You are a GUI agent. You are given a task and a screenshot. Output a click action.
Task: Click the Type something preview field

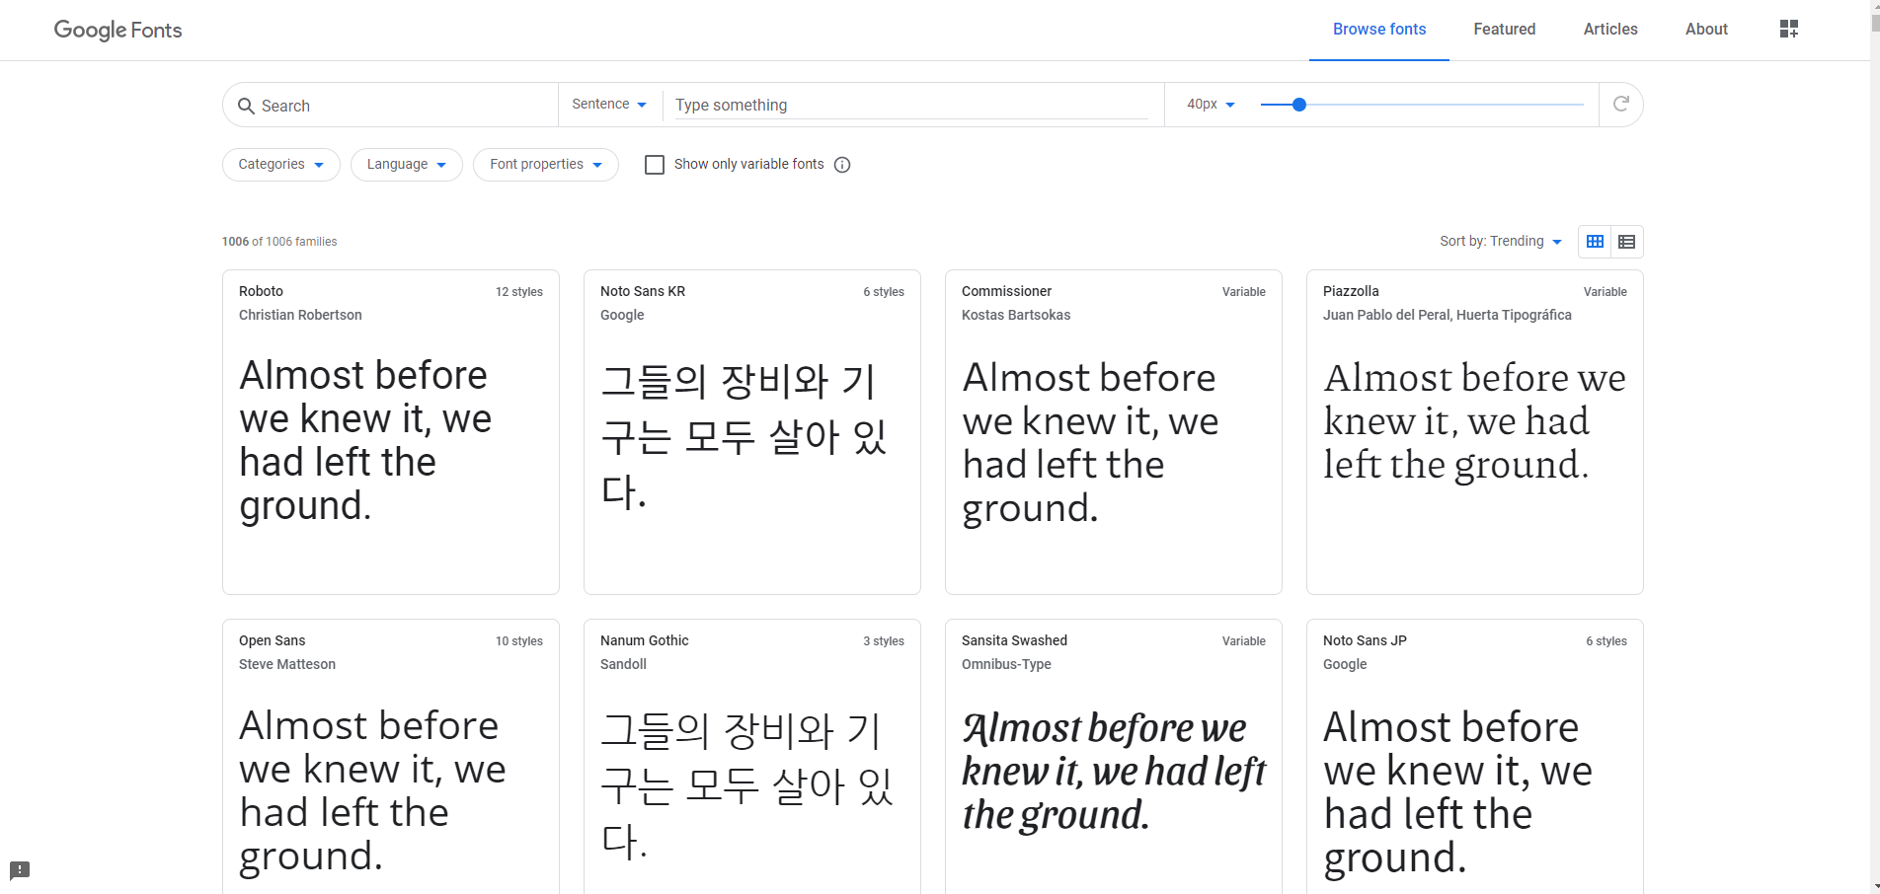(x=911, y=105)
